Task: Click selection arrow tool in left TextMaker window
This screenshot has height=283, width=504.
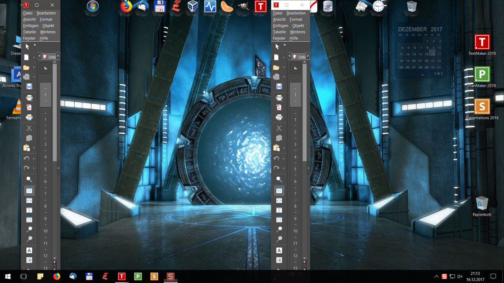Action: [27, 46]
